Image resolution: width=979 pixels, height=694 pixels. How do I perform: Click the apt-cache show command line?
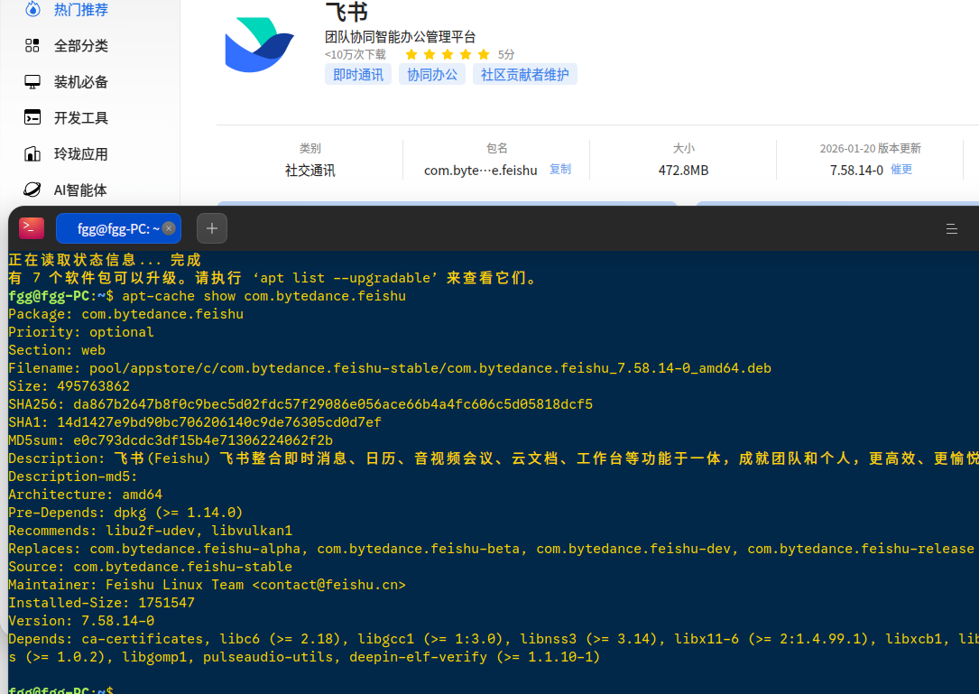208,296
